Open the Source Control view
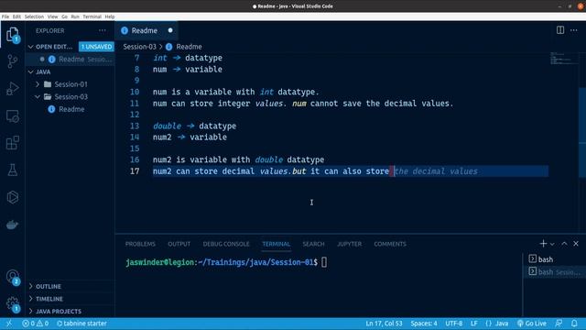The width and height of the screenshot is (586, 330). click(12, 61)
